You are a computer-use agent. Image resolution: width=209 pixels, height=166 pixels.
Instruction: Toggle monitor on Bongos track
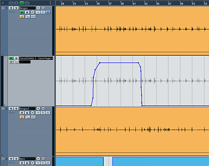(43, 8)
